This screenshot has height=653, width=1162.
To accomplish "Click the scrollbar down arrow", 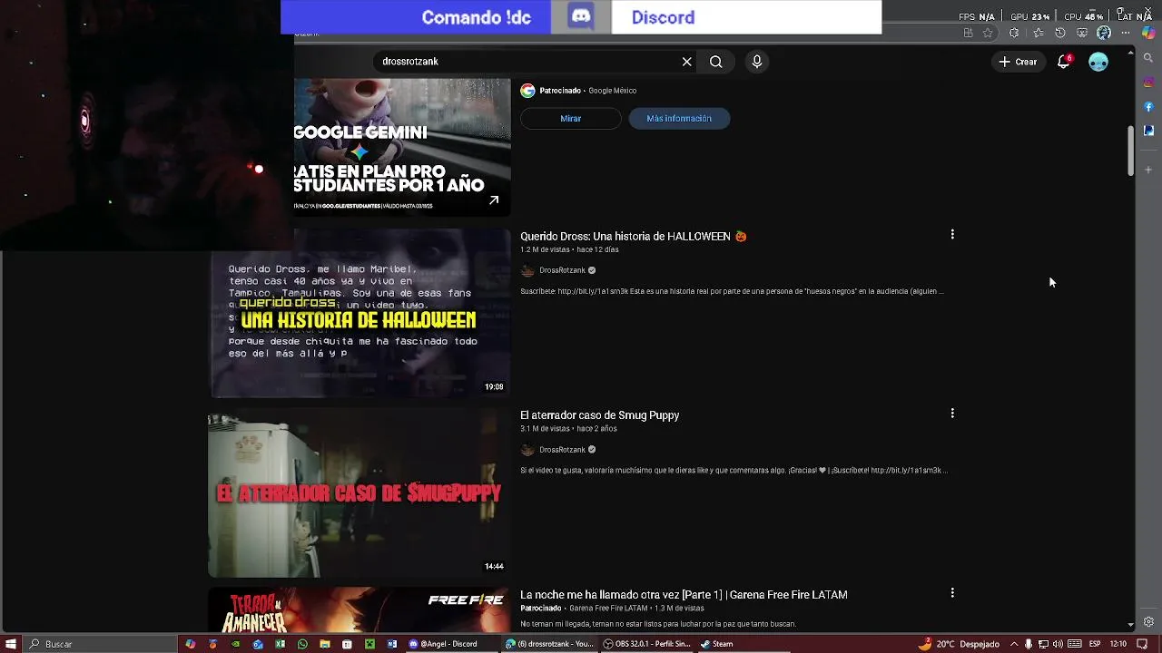I will (x=1130, y=625).
